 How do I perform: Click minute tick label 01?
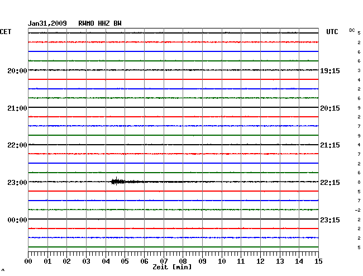point(47,261)
